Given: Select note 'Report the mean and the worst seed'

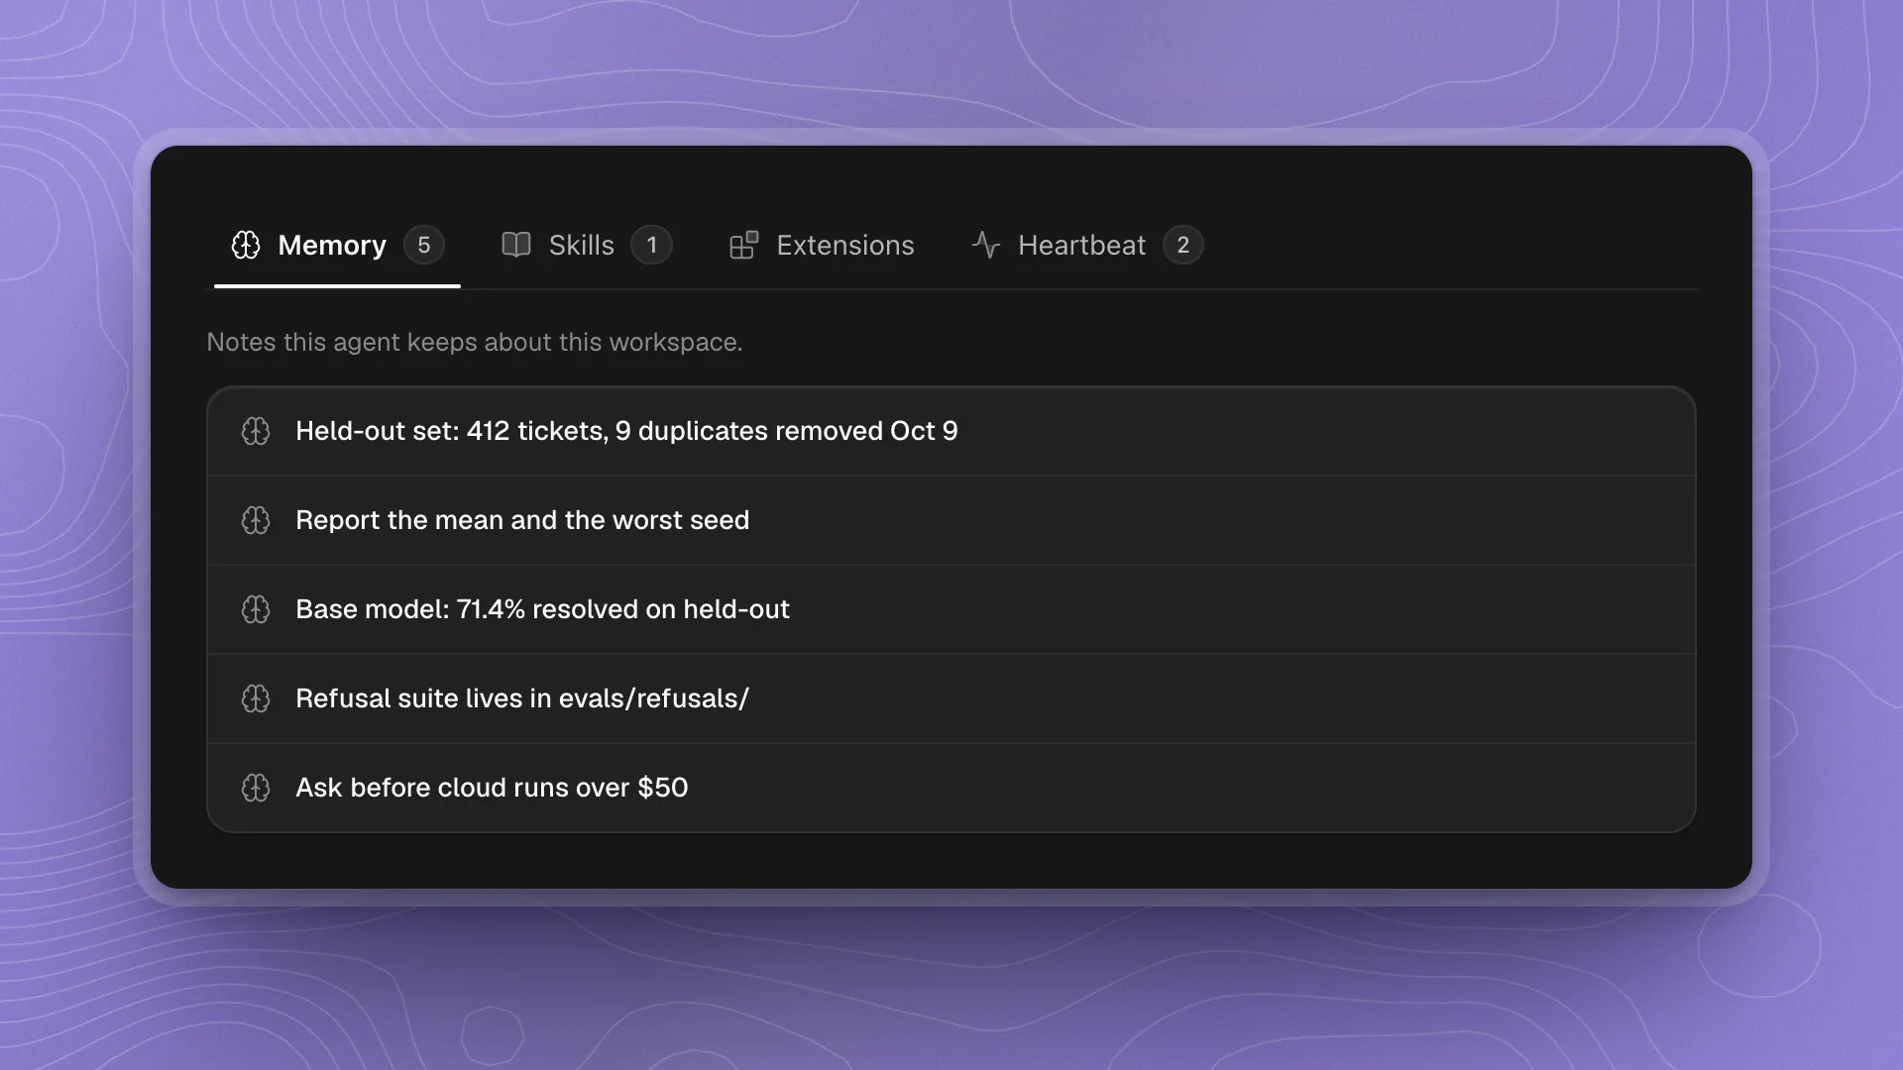Looking at the screenshot, I should pos(951,520).
